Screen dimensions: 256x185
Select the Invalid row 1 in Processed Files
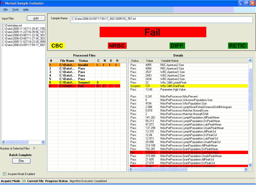pyautogui.click(x=84, y=65)
